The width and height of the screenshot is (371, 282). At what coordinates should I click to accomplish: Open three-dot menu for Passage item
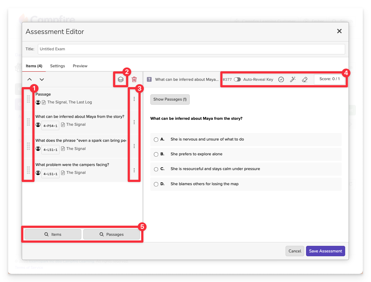(134, 99)
